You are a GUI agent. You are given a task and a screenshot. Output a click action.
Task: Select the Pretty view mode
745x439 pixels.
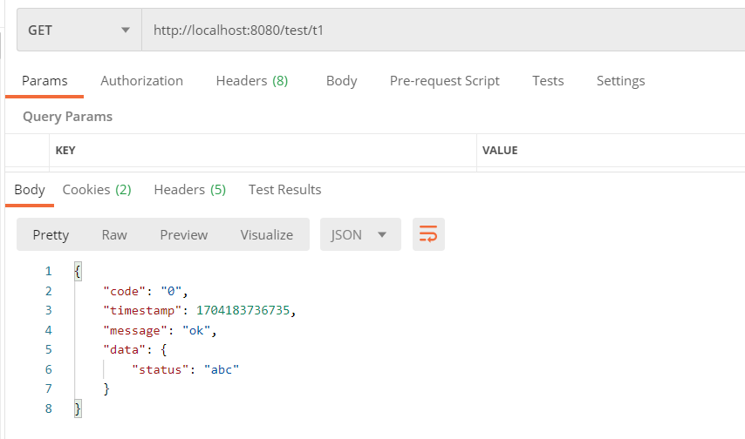tap(51, 234)
